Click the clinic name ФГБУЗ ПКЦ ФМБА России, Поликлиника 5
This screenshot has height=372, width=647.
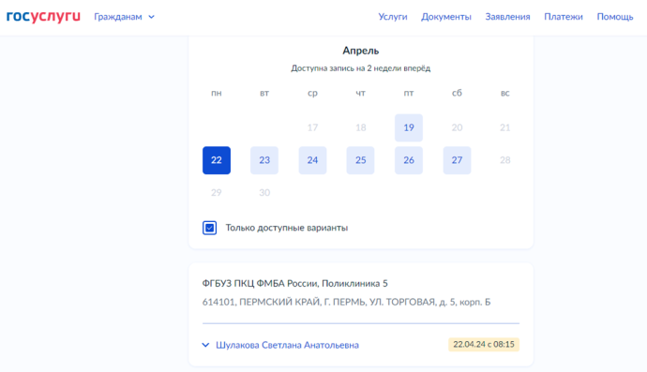[x=294, y=283]
